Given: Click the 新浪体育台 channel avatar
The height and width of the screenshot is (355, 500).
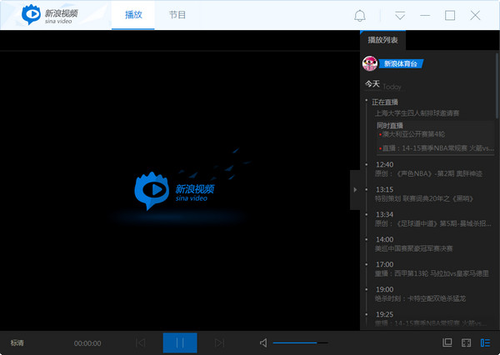Looking at the screenshot, I should [370, 63].
